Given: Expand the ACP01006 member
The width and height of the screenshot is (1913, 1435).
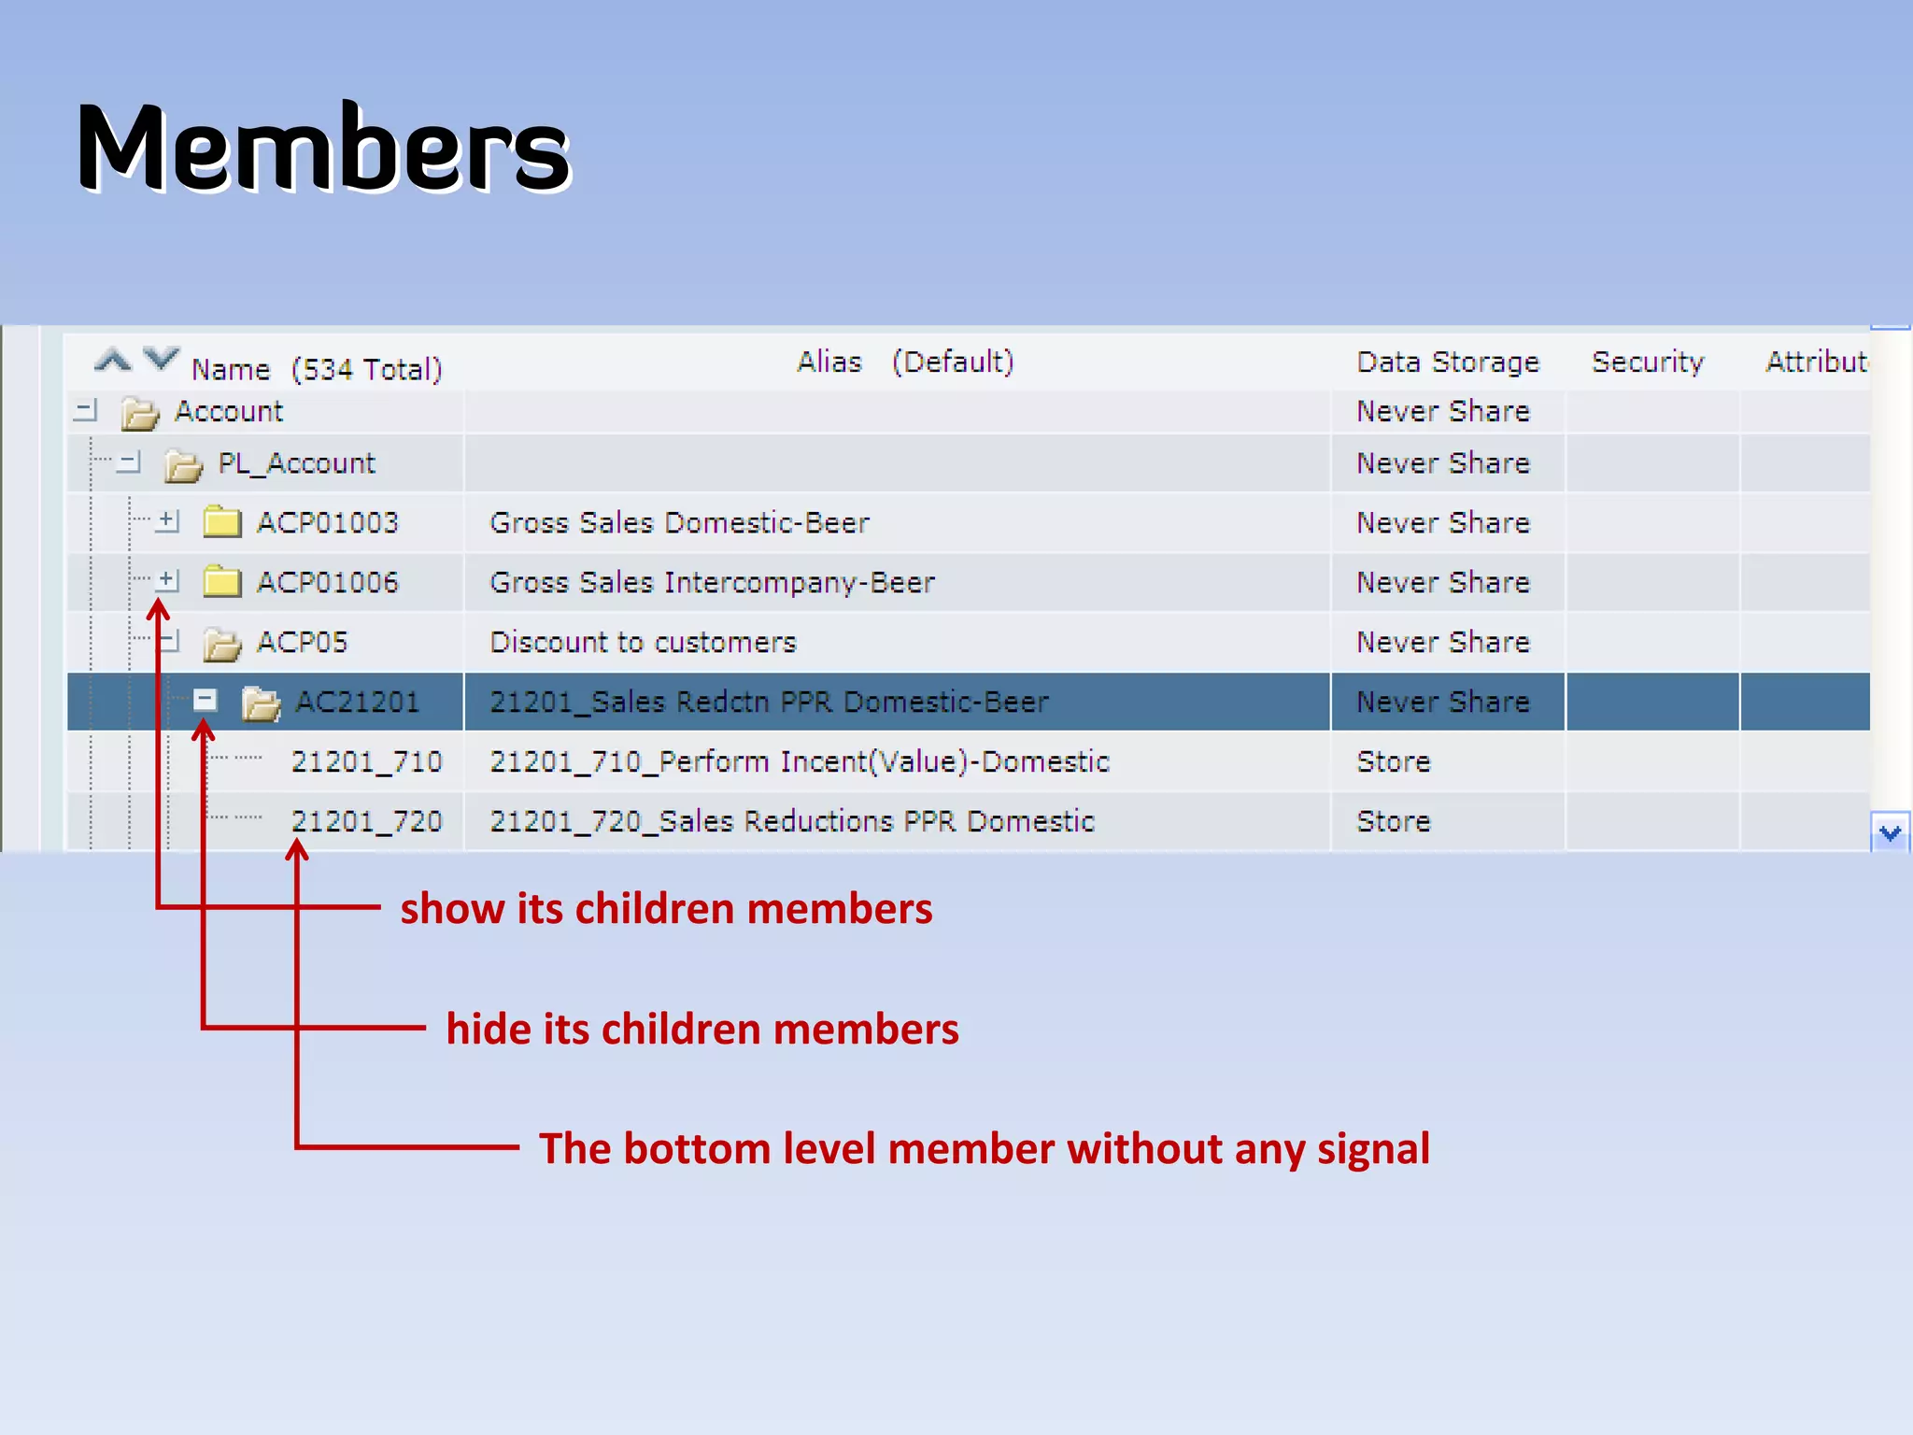Looking at the screenshot, I should 167,580.
